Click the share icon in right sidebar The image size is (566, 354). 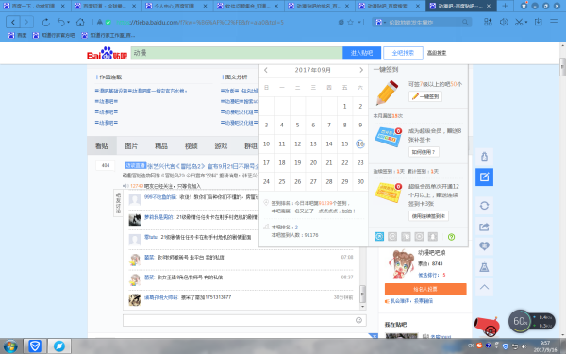point(485,227)
